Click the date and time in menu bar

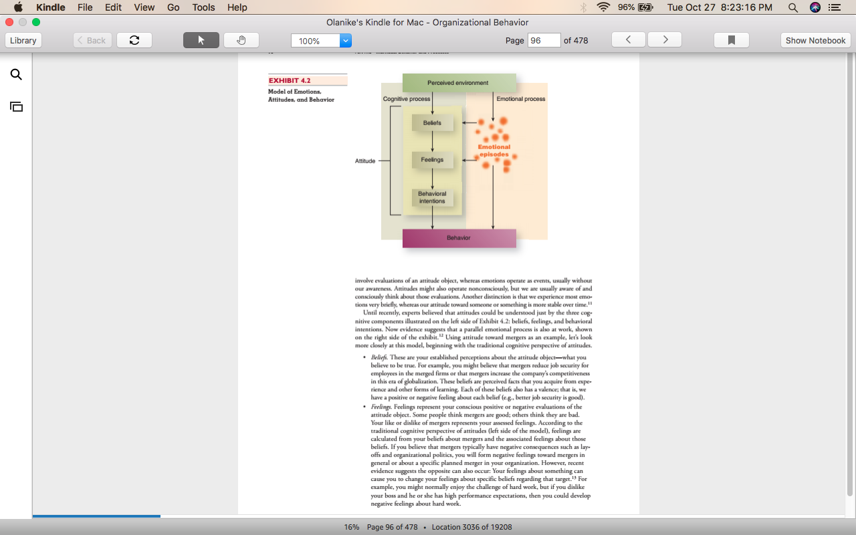tap(720, 7)
